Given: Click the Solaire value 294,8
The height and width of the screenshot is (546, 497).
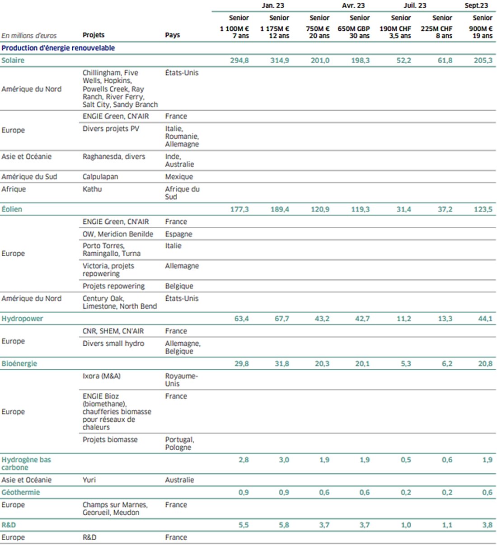Looking at the screenshot, I should (x=239, y=61).
